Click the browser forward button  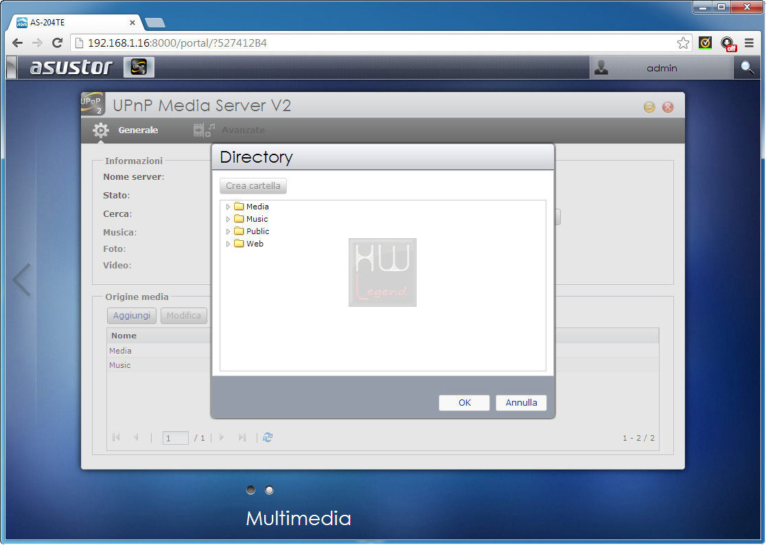coord(37,43)
